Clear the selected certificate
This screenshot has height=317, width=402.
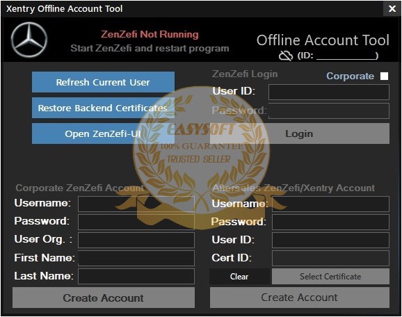239,276
